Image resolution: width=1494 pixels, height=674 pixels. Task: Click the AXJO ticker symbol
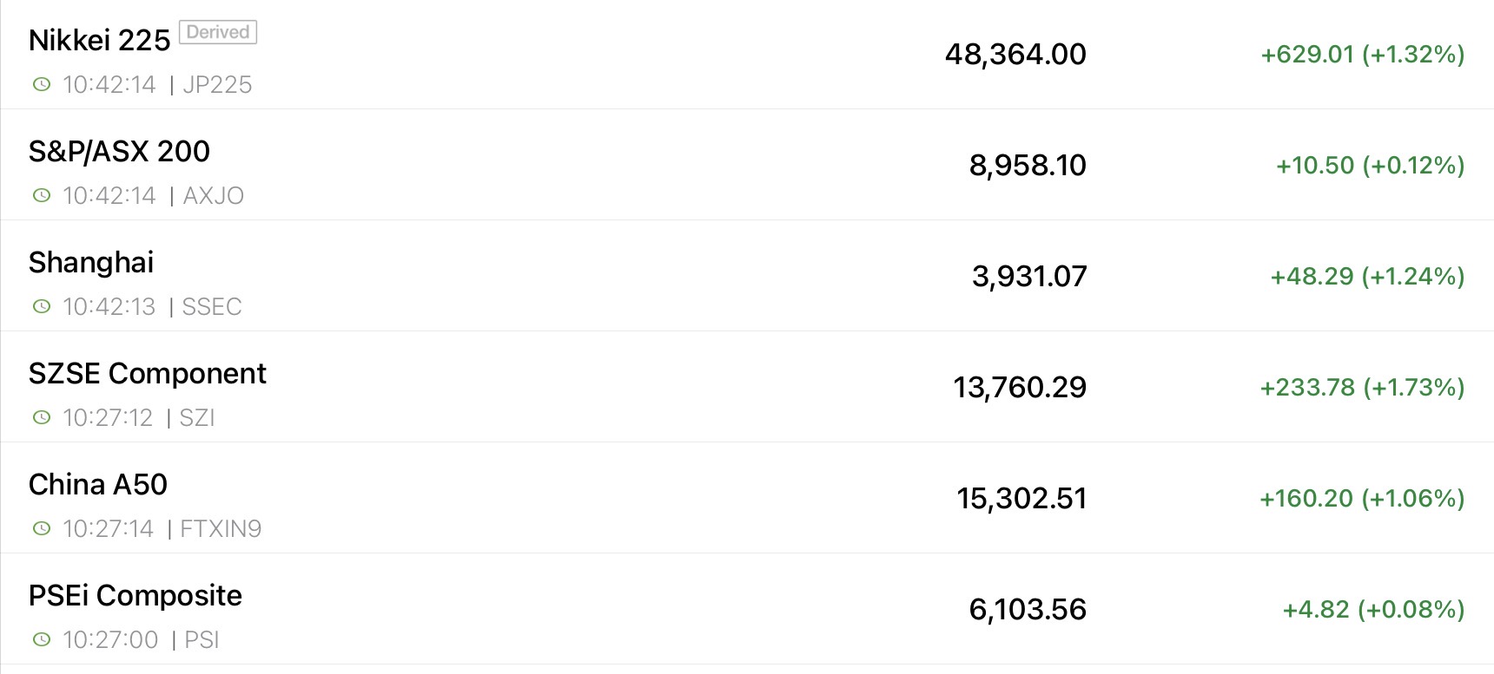point(214,195)
